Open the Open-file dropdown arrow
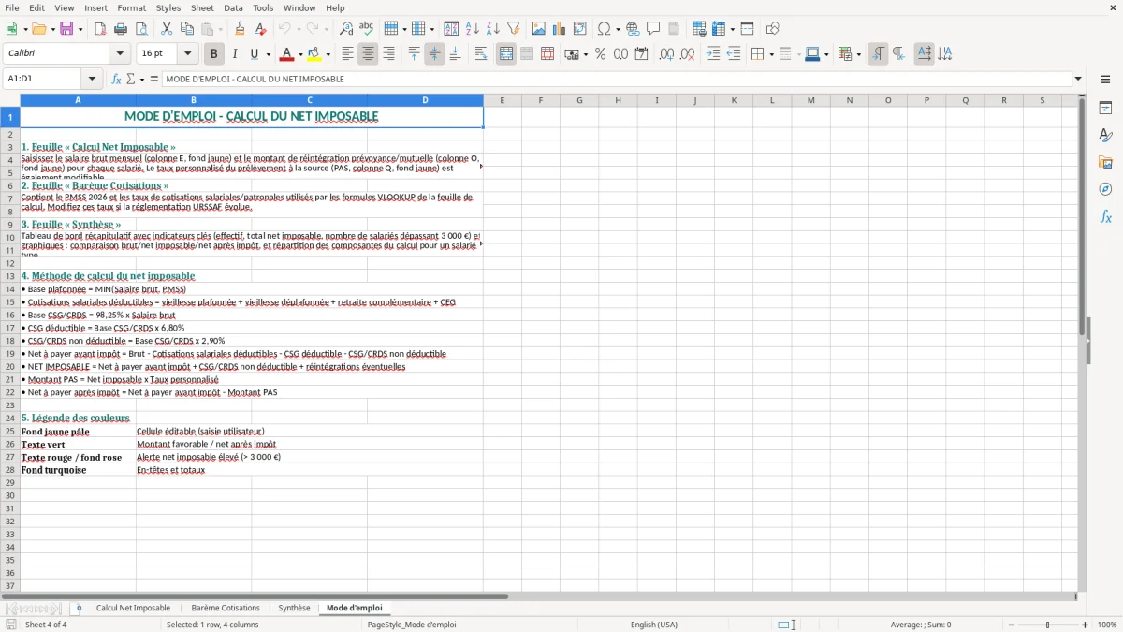 click(51, 29)
